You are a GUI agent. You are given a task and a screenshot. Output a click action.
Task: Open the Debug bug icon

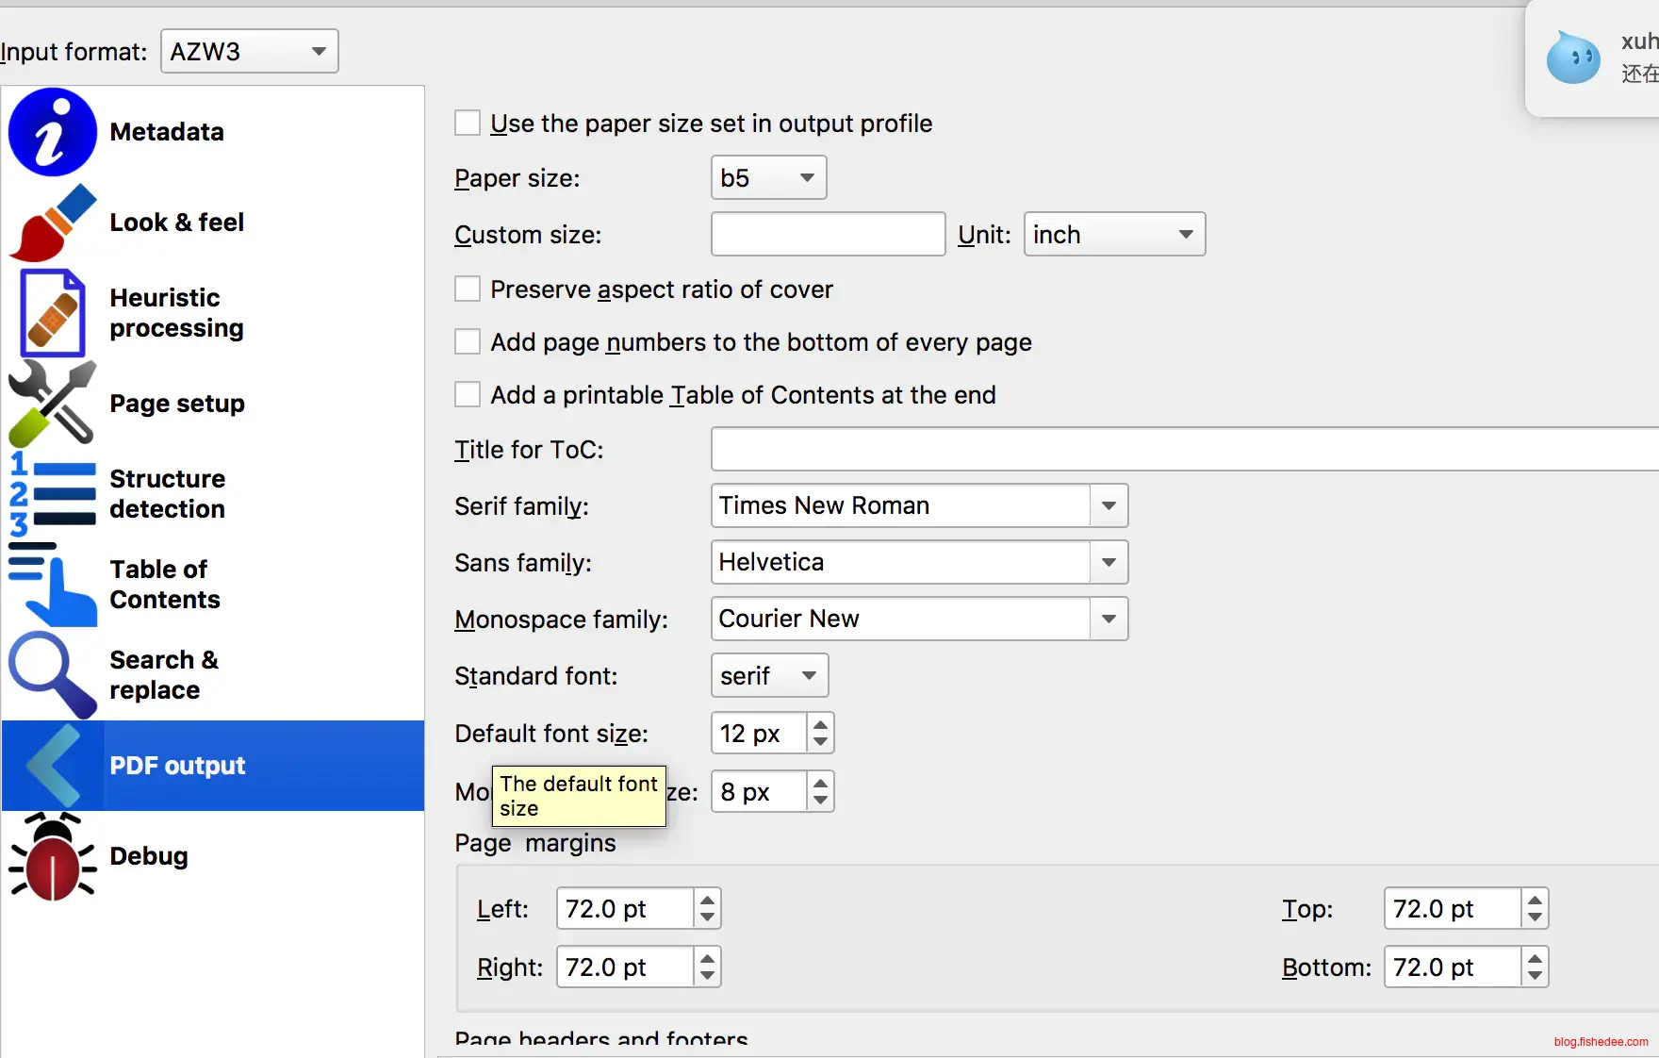coord(53,856)
